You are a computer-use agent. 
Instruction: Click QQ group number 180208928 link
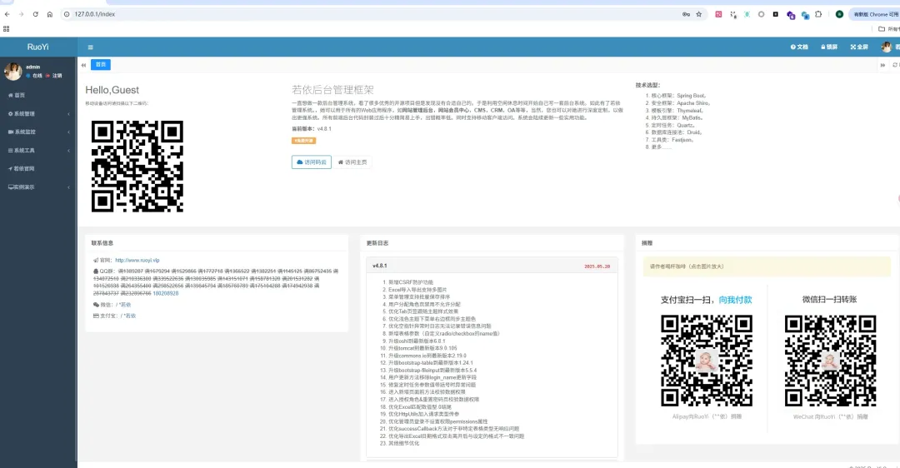tap(165, 294)
